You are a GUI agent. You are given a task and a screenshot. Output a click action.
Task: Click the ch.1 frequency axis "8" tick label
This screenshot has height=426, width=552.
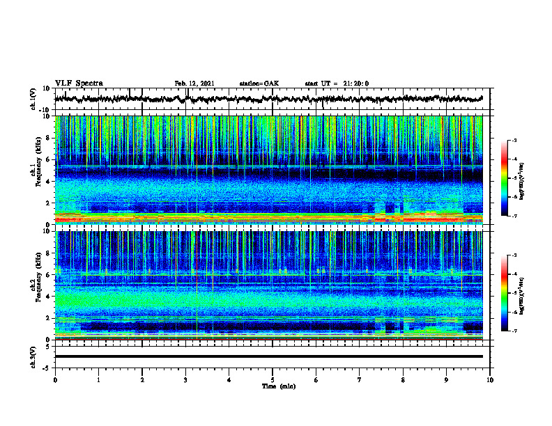click(x=49, y=138)
